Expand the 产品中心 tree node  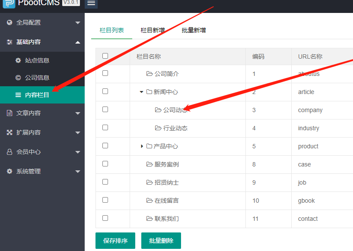coord(141,146)
